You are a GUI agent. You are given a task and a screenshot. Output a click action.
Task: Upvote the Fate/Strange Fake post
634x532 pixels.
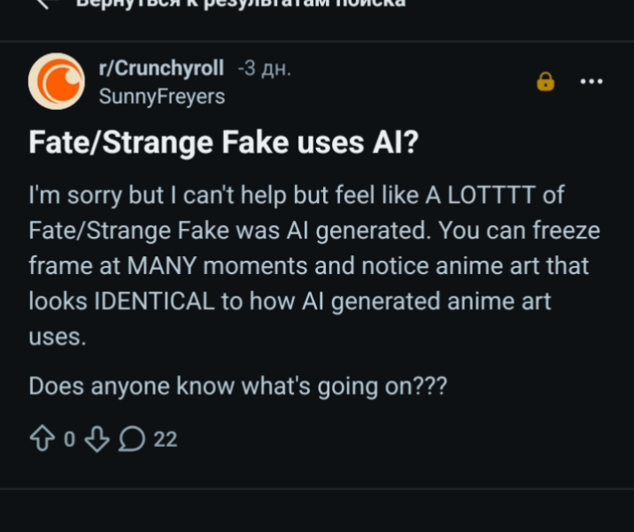point(42,438)
